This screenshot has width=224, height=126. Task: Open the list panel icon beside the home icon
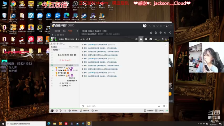point(146,39)
